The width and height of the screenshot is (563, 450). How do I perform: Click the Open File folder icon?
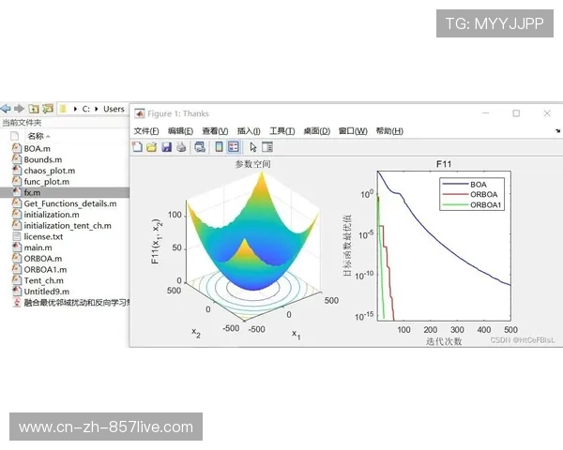tap(151, 147)
